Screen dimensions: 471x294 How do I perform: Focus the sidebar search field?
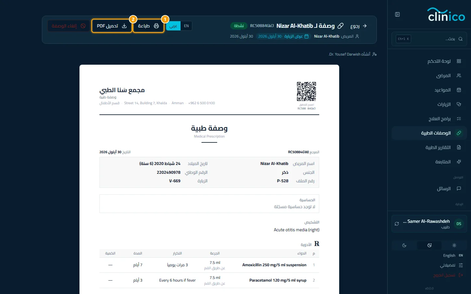(429, 39)
